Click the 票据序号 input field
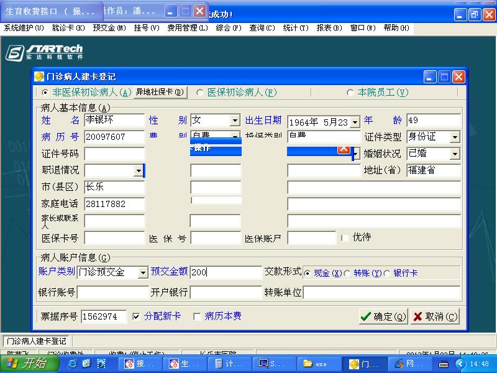The width and height of the screenshot is (497, 373). (x=104, y=316)
